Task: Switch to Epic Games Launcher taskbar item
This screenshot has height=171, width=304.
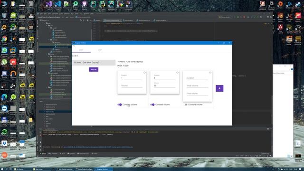Action: 65,169
